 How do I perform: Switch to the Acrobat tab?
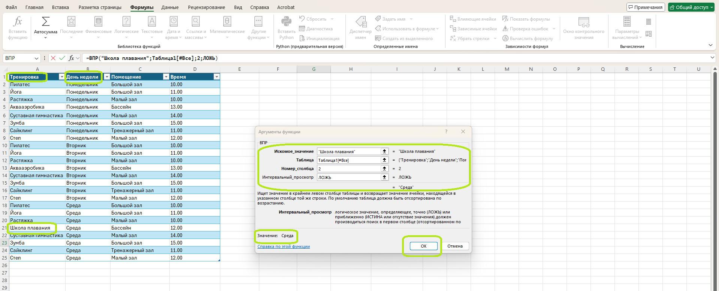click(x=286, y=7)
